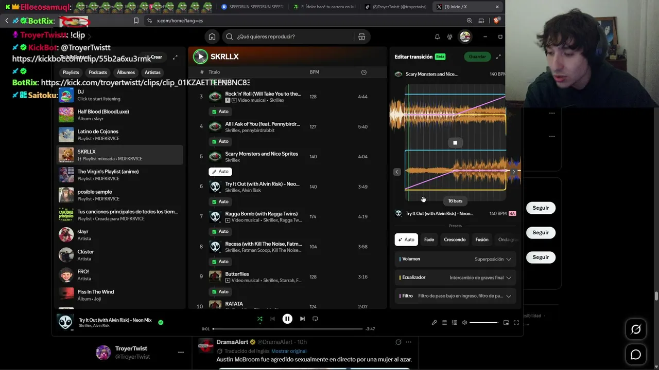Open the Half Blood (BloodLuxe) album in the library

119,115
